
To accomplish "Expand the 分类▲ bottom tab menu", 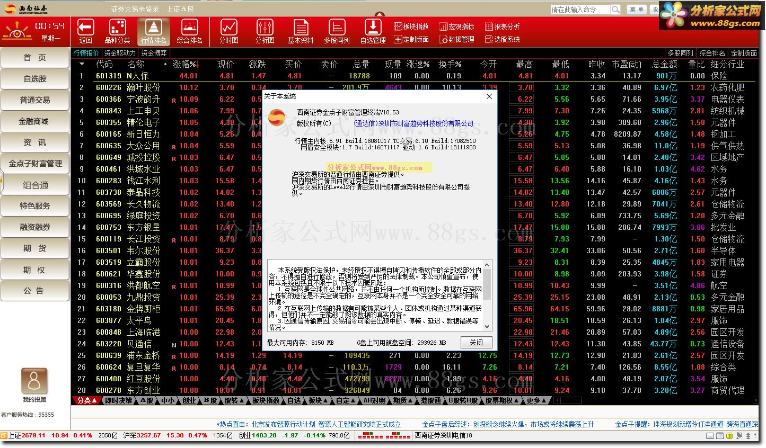I will point(86,401).
